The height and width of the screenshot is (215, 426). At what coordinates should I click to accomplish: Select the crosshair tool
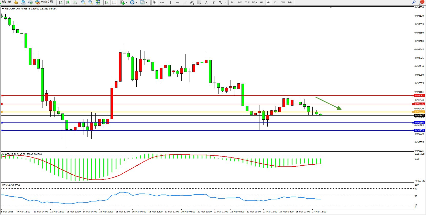(162, 2)
